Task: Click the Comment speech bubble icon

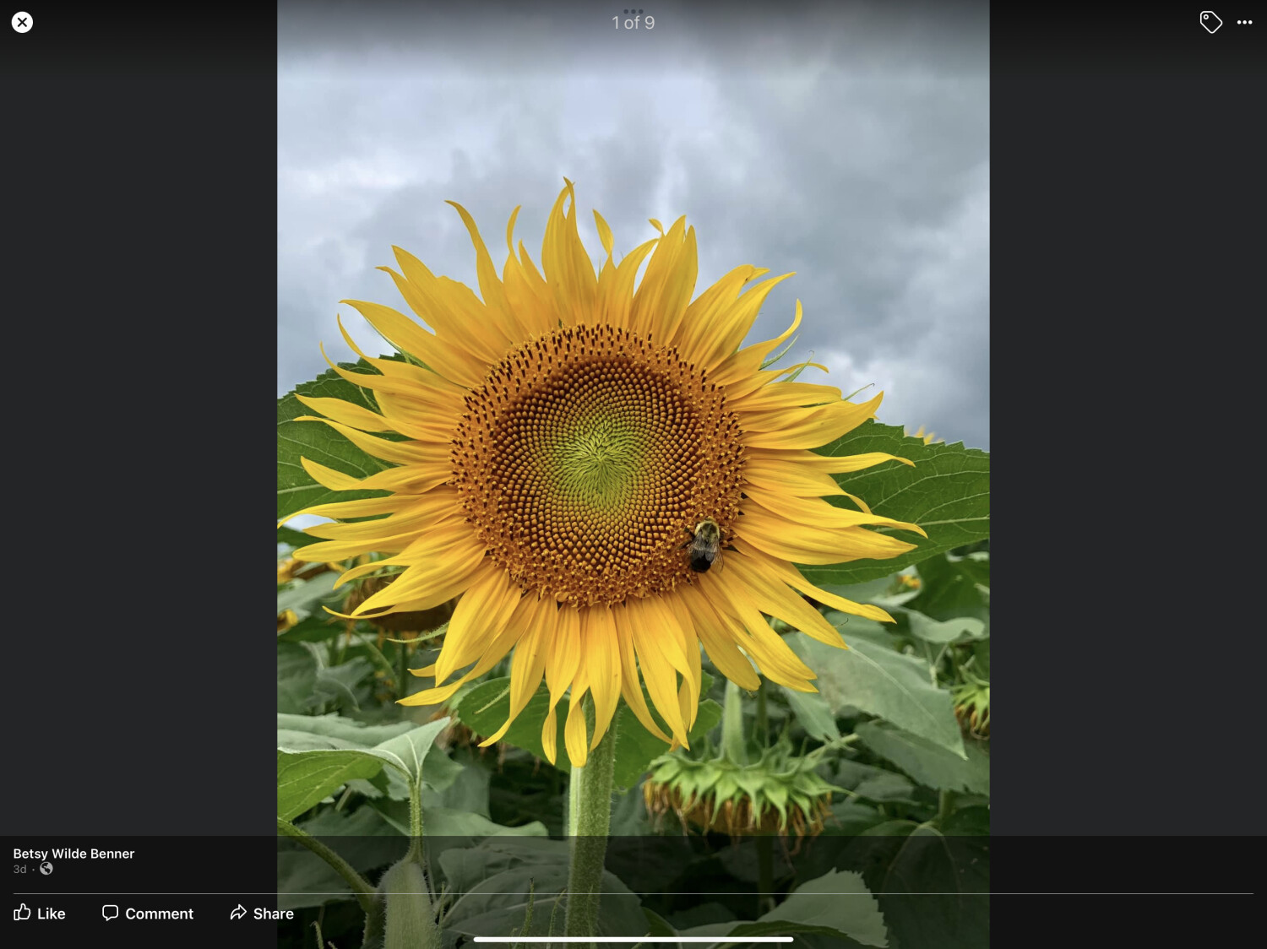Action: pos(111,913)
